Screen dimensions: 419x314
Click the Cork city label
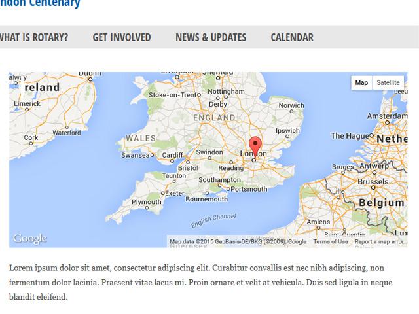31,137
